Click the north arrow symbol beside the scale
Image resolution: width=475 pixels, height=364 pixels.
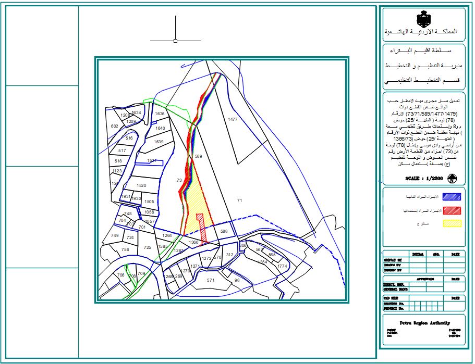(453, 179)
